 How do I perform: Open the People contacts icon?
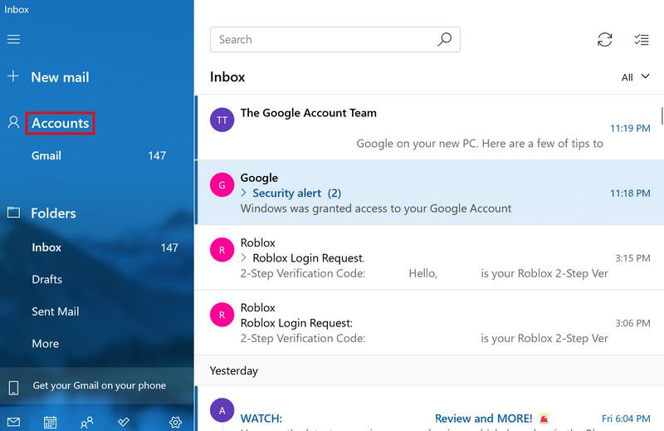(x=86, y=422)
